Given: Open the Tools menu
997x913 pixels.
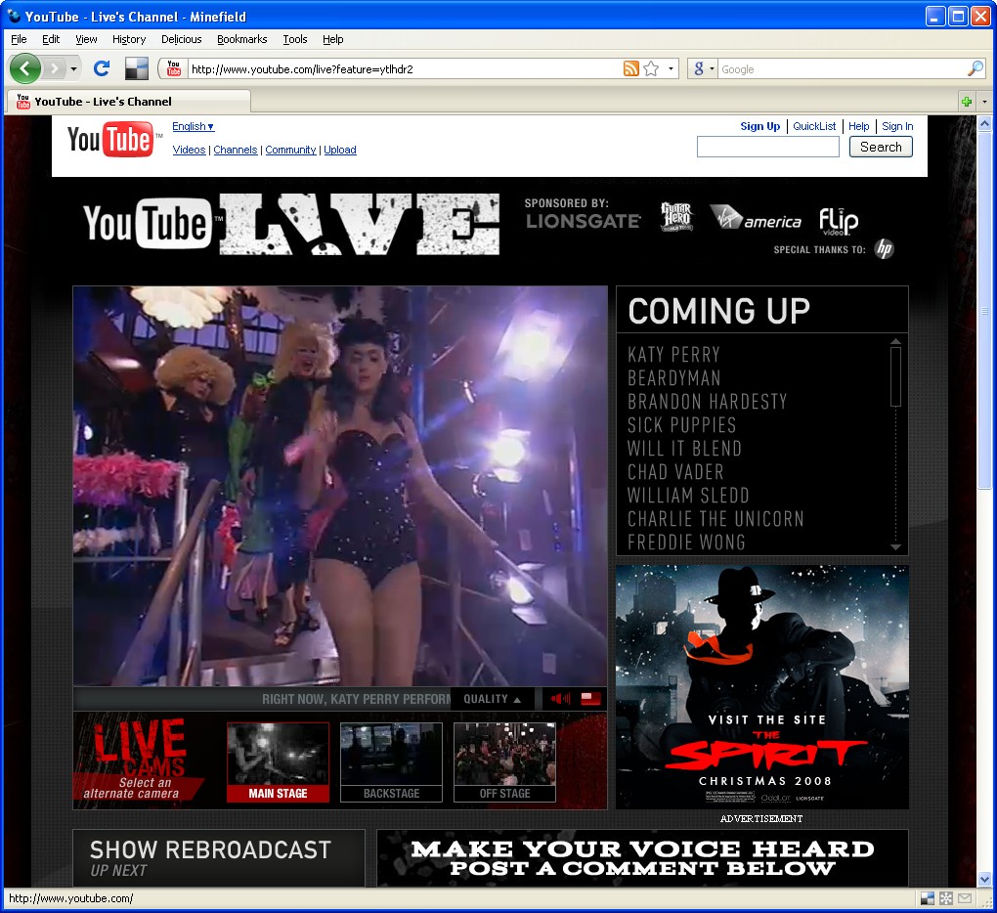Looking at the screenshot, I should click(294, 39).
